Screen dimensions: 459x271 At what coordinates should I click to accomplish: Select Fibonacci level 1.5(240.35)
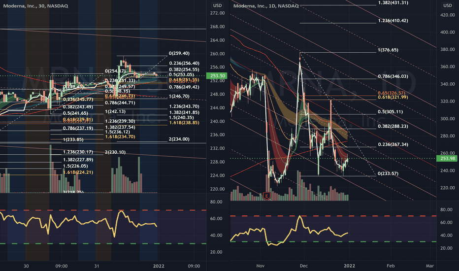point(182,117)
